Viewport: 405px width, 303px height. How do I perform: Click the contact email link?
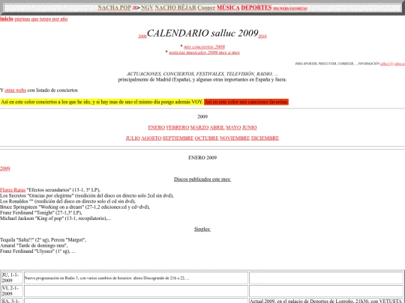pos(392,64)
